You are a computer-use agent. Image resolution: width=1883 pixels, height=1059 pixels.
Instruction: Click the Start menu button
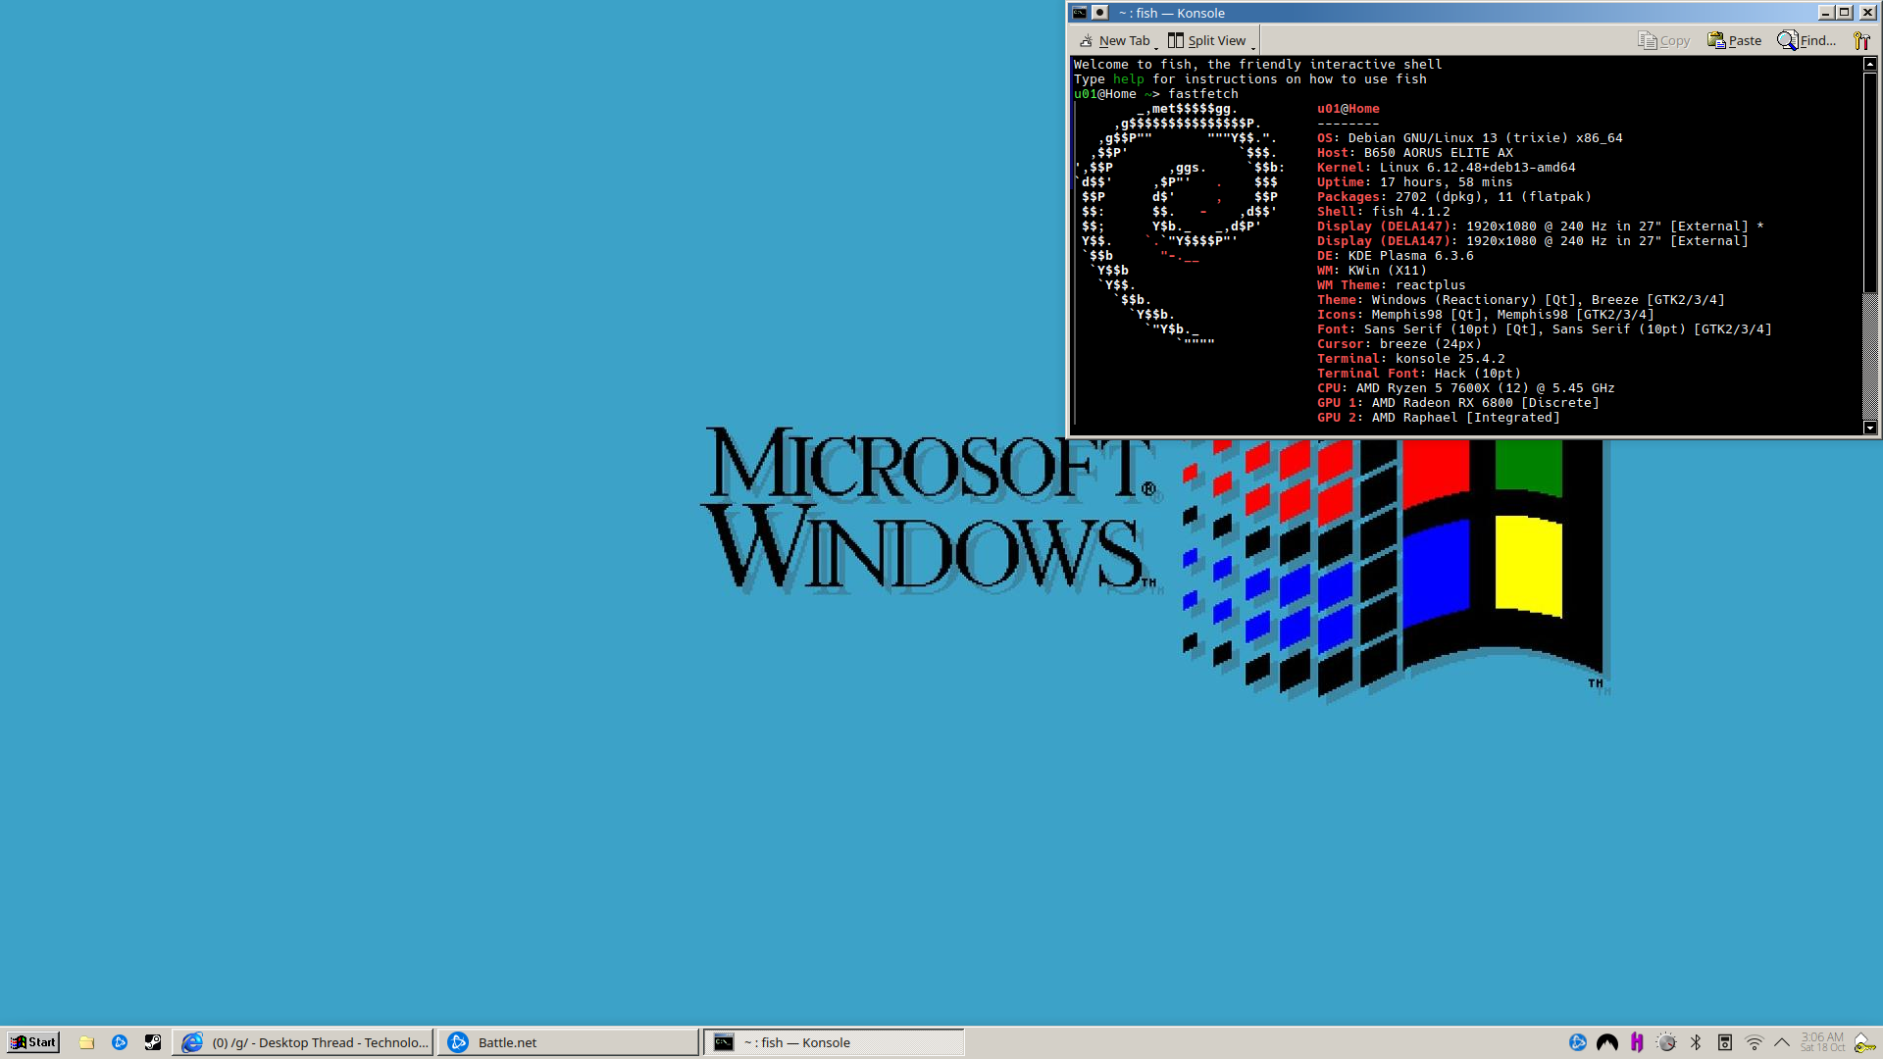32,1042
